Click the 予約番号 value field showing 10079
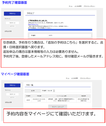The image size is (106, 126). (x=69, y=35)
